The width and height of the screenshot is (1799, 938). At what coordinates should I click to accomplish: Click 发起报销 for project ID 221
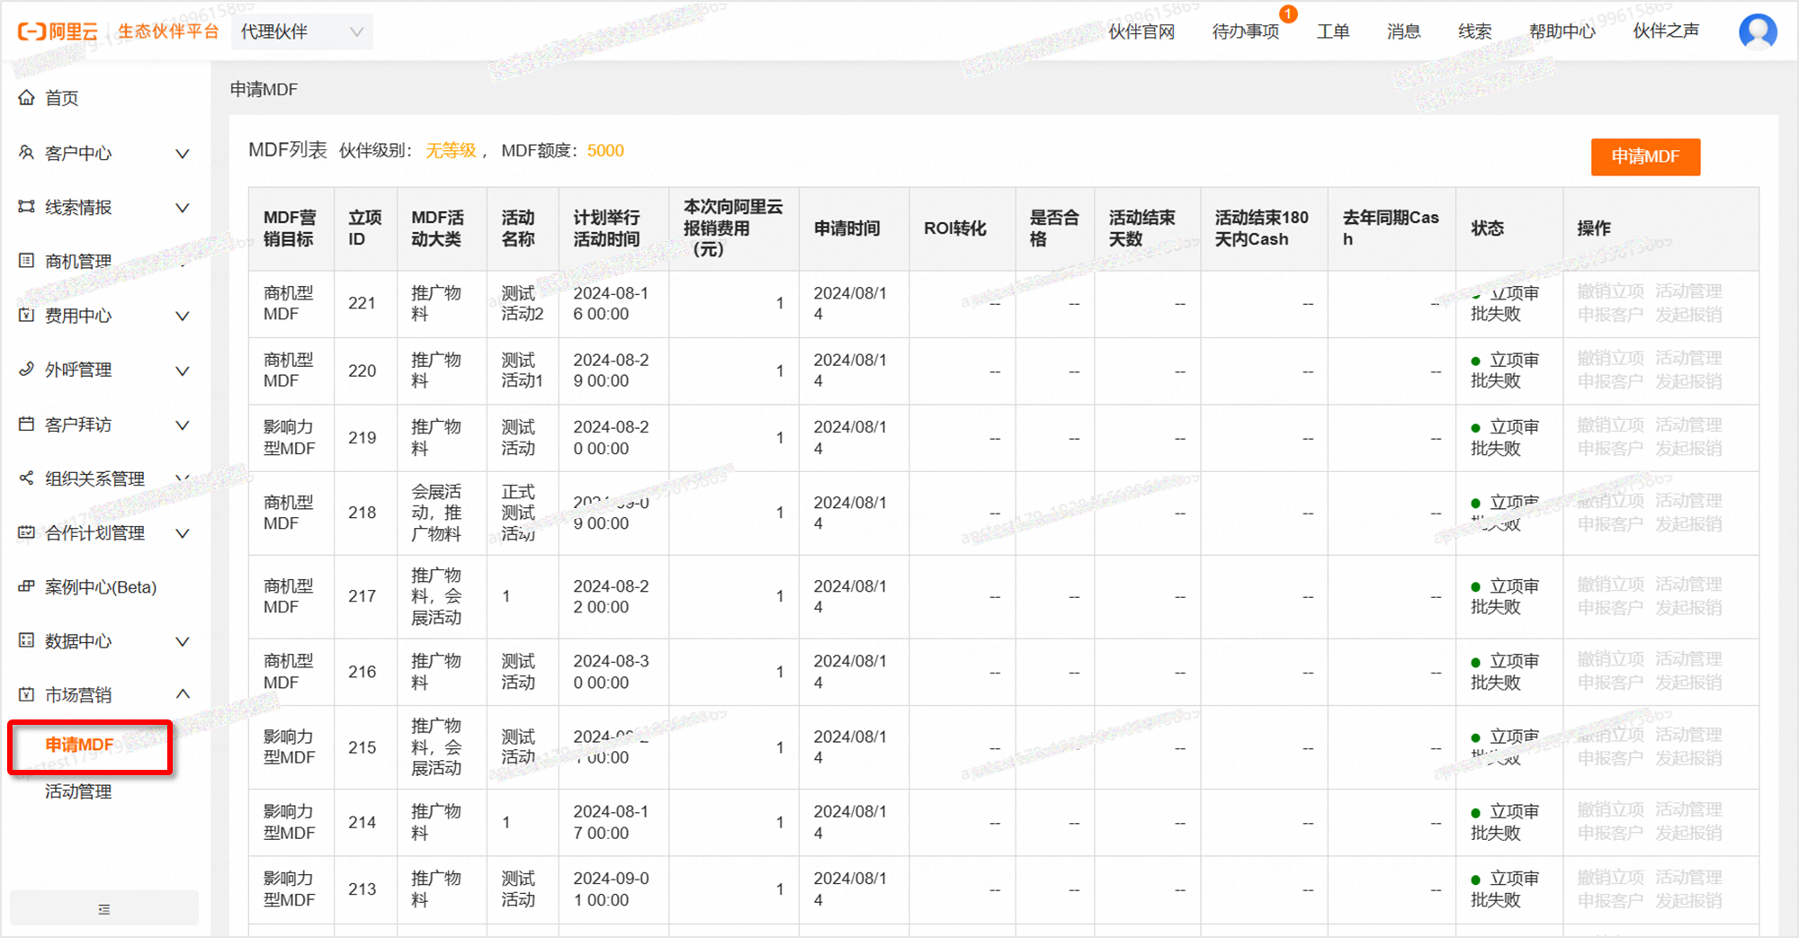pos(1688,315)
